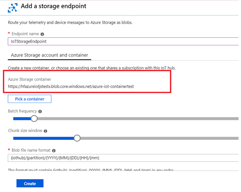Click the Endpoint name input field
Viewport: 241px width, 192px height.
(x=123, y=41)
